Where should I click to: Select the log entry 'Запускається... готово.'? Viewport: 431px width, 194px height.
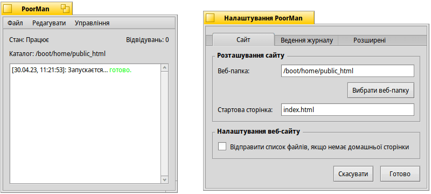coord(72,70)
